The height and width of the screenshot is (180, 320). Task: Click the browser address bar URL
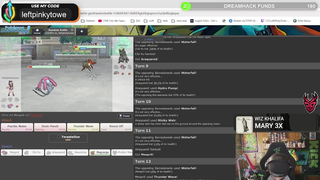click(x=129, y=13)
